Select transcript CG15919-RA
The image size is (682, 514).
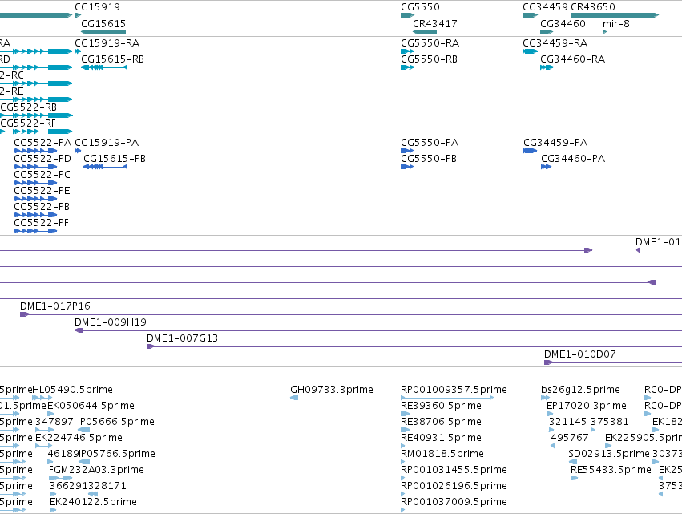click(107, 43)
